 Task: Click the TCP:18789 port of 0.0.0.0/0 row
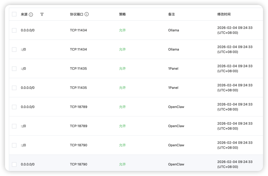tap(78, 107)
